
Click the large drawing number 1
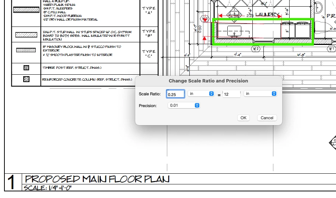11,182
